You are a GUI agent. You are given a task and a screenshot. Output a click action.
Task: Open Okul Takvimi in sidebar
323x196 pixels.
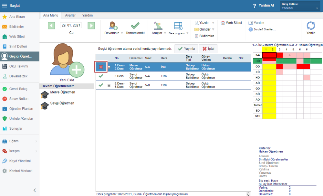[19, 66]
